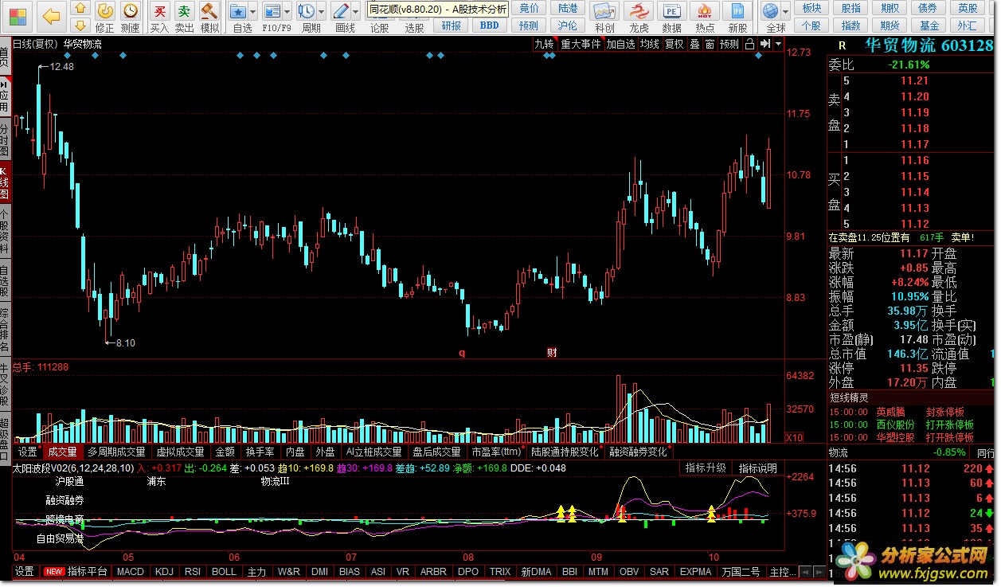
Task: Toggle the 窗 window option
Action: click(710, 45)
